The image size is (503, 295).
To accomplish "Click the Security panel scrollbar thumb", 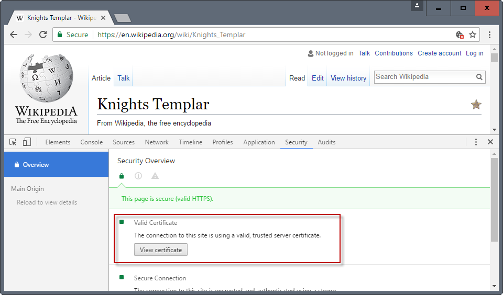I will point(494,200).
